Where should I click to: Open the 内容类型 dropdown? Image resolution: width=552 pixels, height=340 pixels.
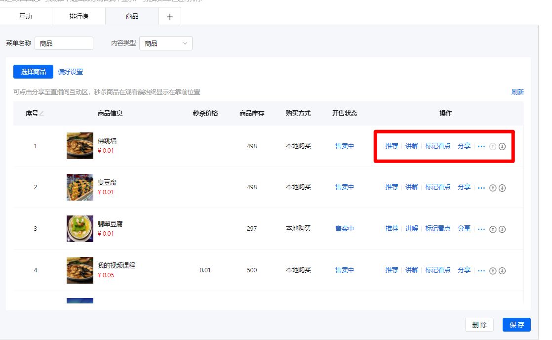pos(166,43)
